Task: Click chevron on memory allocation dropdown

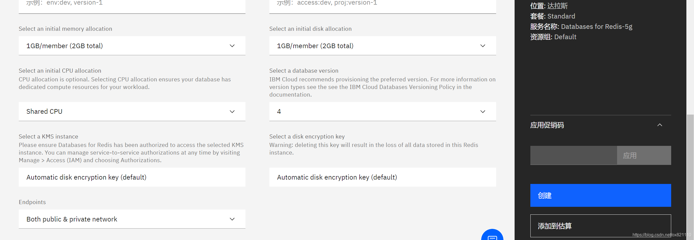Action: click(x=232, y=46)
